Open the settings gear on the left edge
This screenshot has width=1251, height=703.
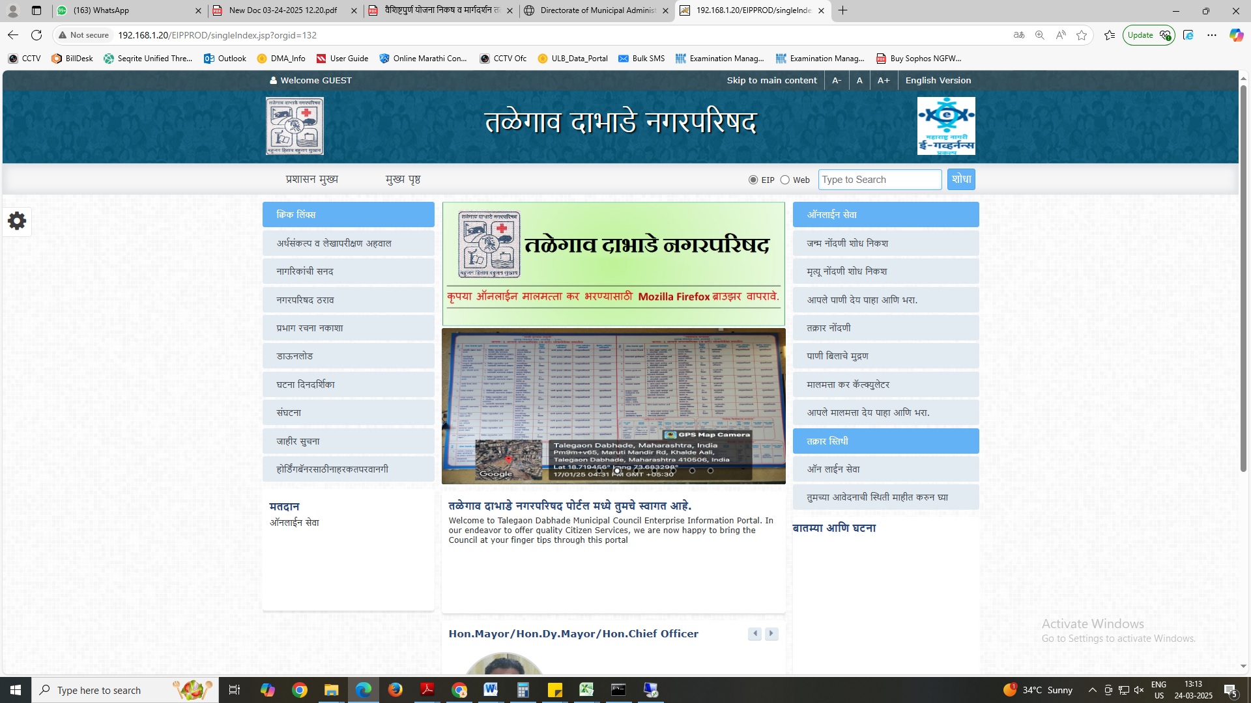coord(17,221)
